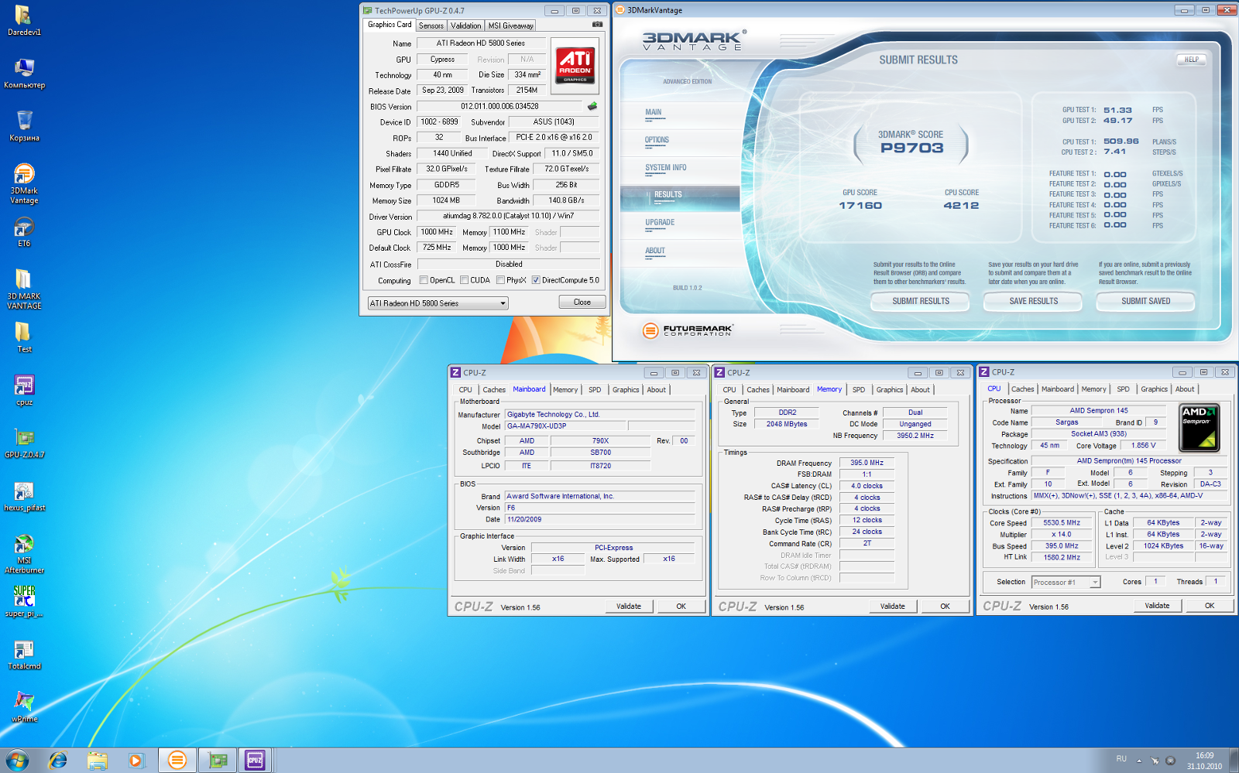Launch the wPrime desktop shortcut

point(24,707)
